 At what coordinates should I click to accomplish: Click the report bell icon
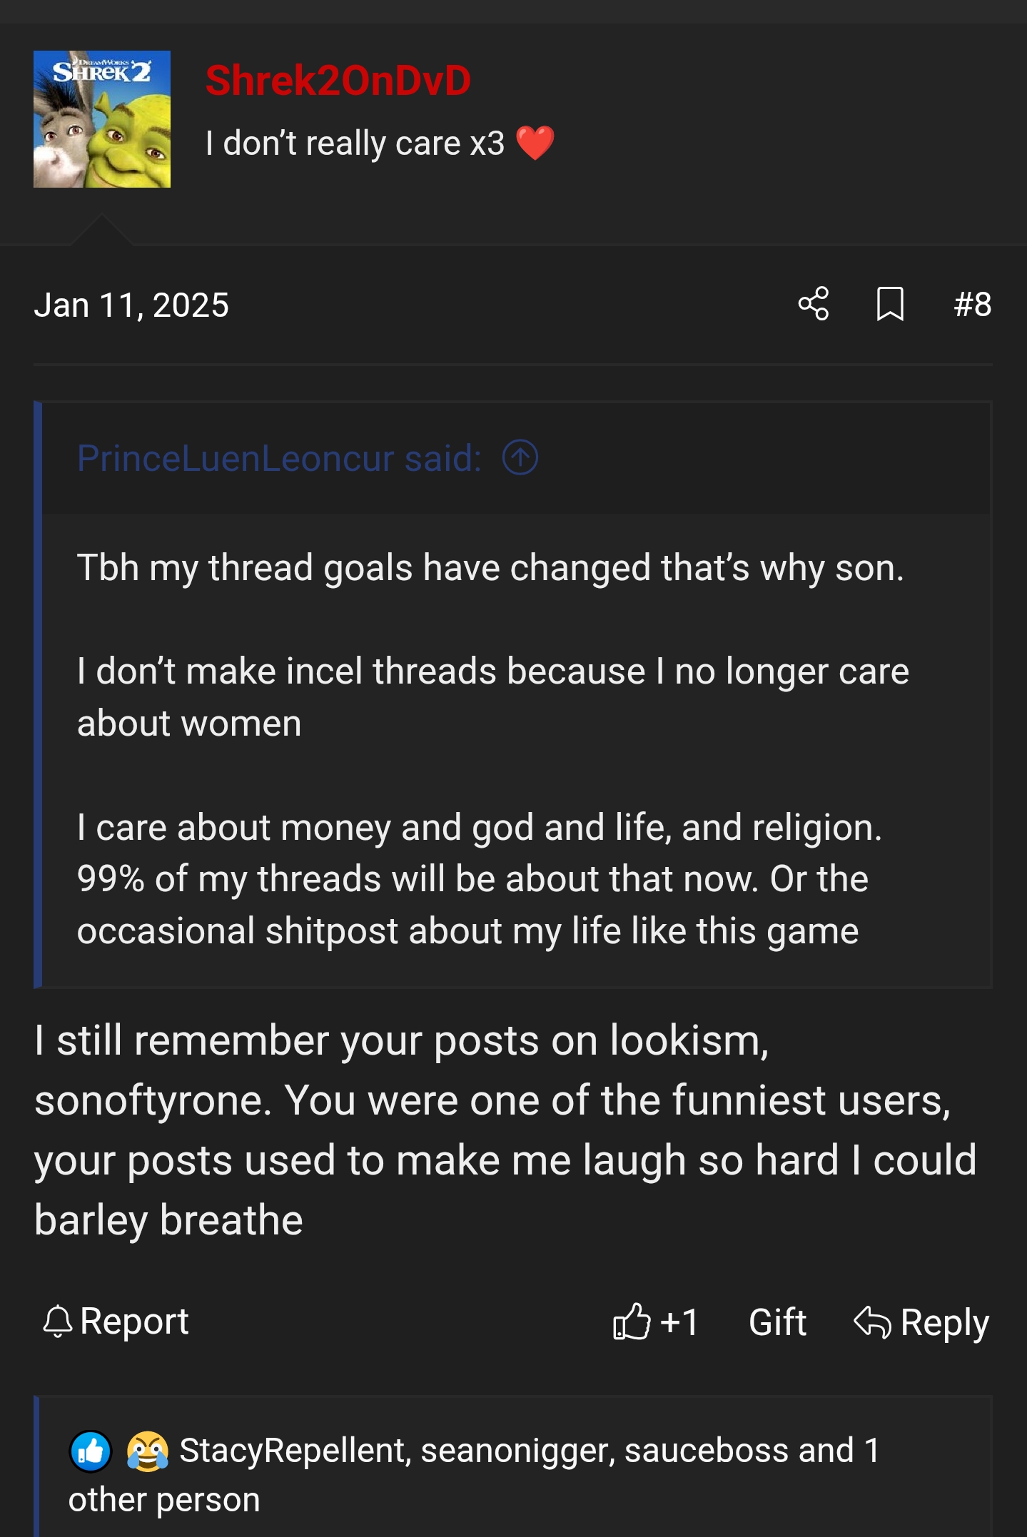point(58,1322)
